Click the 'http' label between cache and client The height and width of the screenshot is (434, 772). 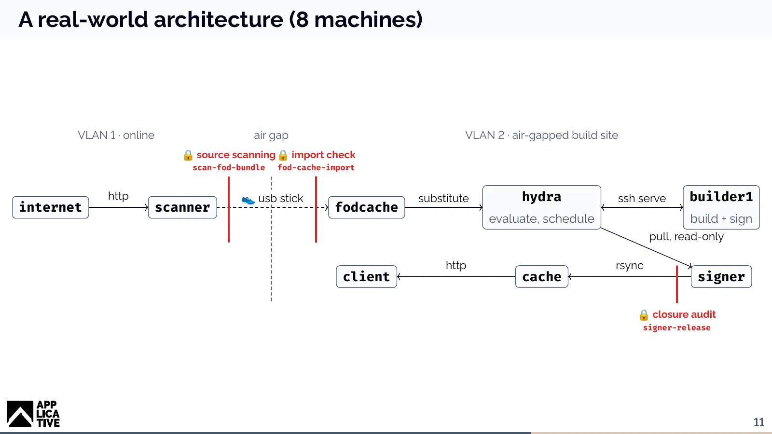[x=456, y=266]
